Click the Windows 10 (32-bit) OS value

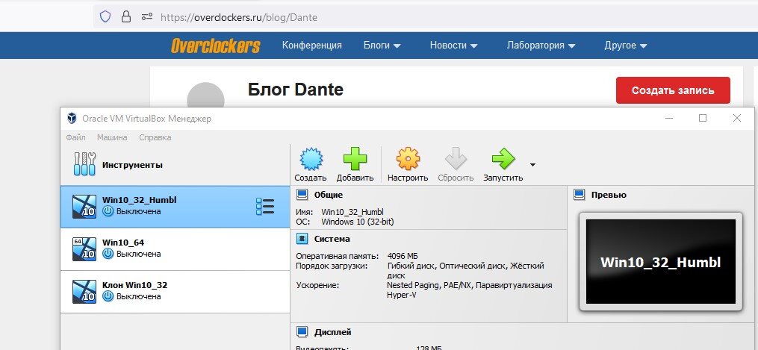(x=358, y=222)
